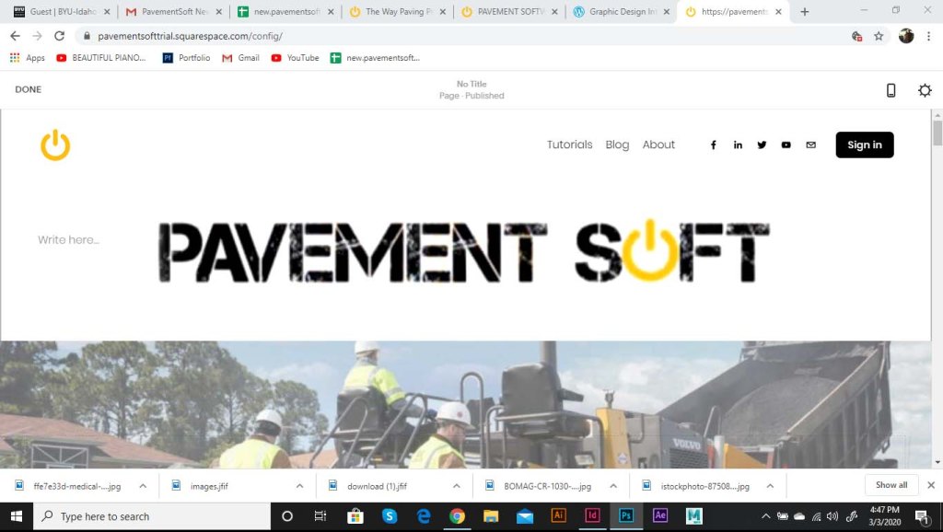Expand options for BOMAG-CR-1030 download

(613, 485)
